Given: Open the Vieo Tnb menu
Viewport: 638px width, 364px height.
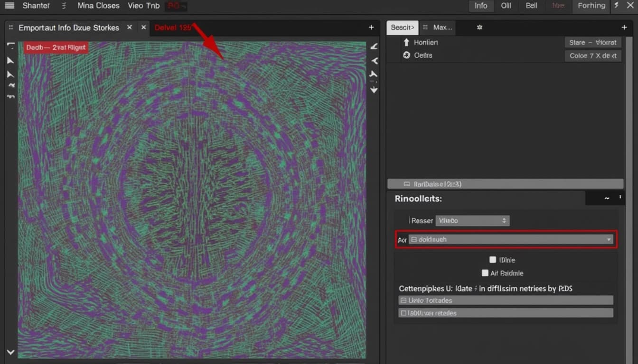Looking at the screenshot, I should (144, 6).
